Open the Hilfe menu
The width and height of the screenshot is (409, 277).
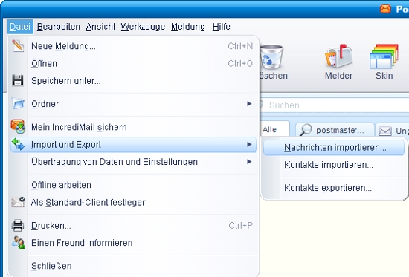(x=221, y=27)
